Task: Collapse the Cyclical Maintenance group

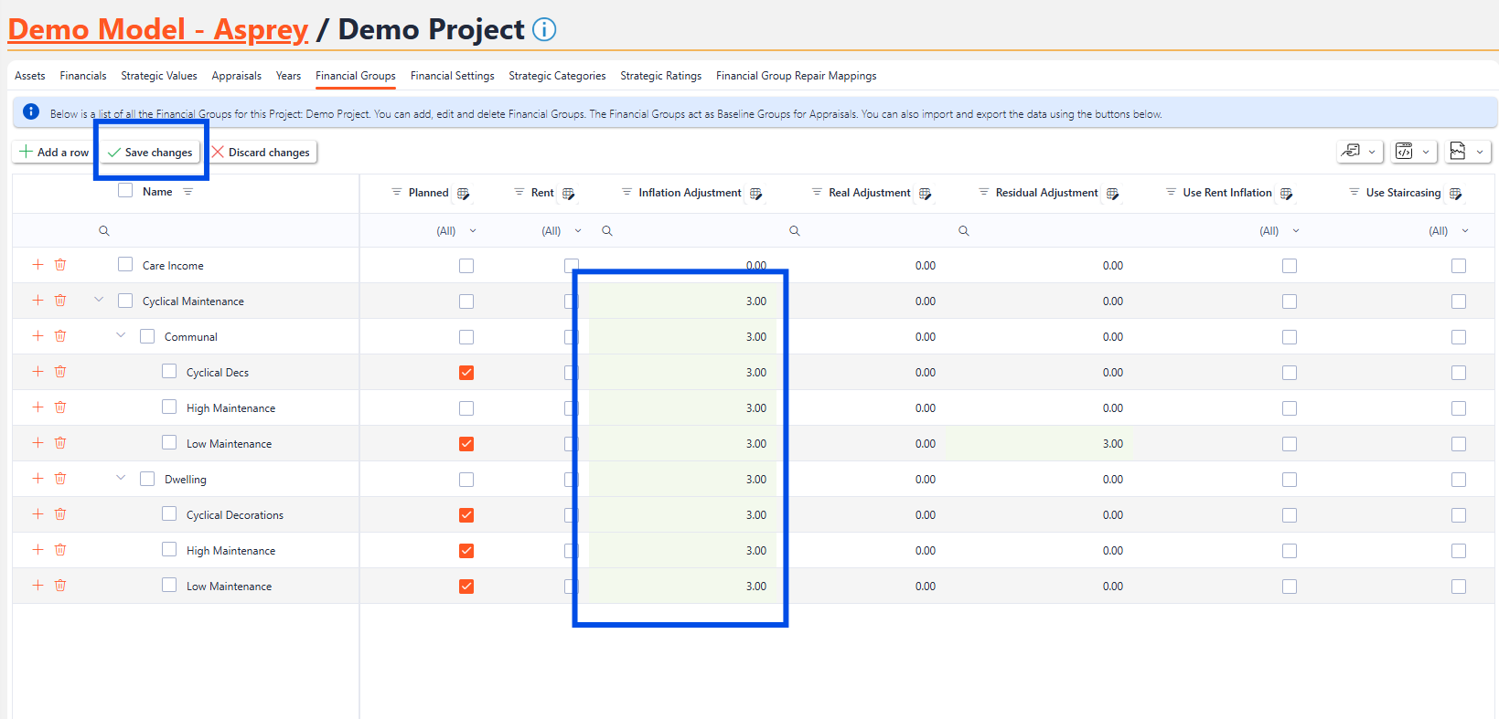Action: [x=99, y=300]
